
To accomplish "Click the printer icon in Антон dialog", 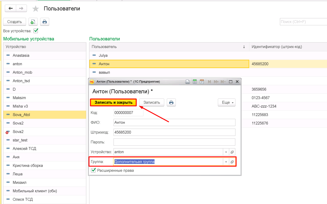I will tap(171, 102).
